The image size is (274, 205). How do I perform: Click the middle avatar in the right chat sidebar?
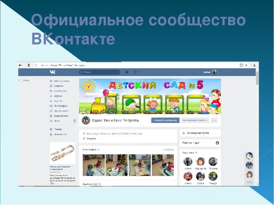point(249,165)
